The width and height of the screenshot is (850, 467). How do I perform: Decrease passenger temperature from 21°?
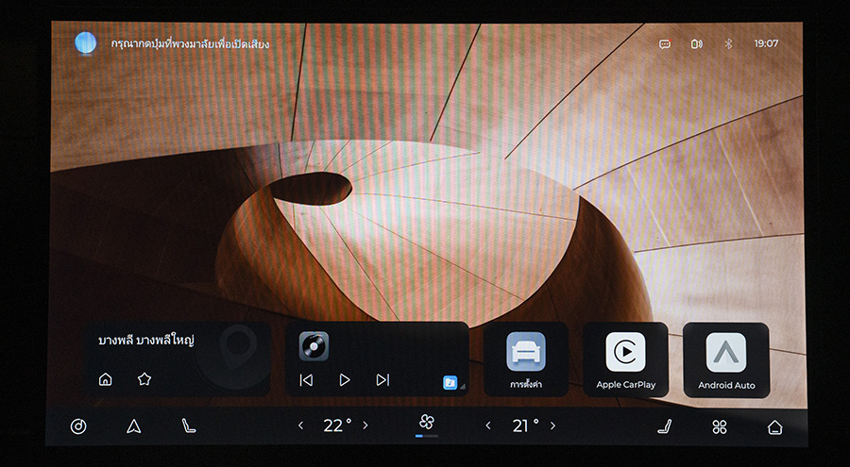(x=488, y=426)
